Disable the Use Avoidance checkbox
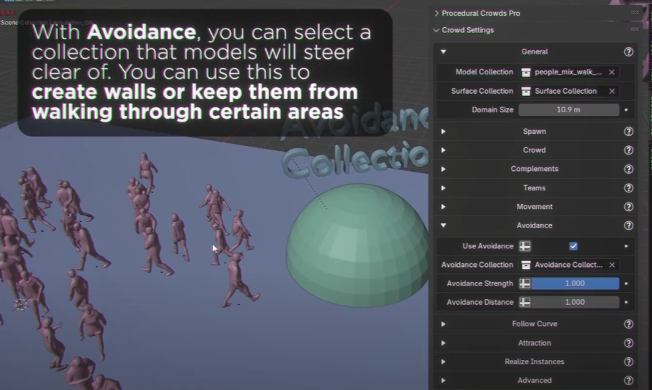This screenshot has width=652, height=390. (573, 246)
